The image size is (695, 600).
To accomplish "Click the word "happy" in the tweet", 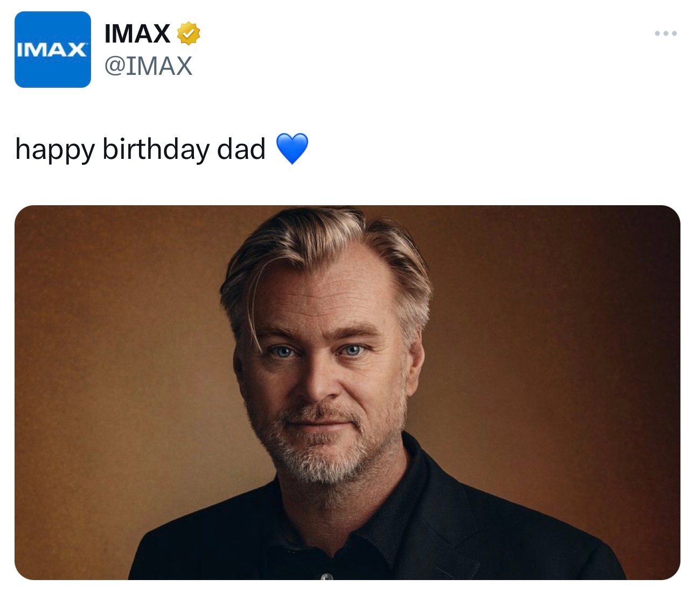I will coord(55,149).
